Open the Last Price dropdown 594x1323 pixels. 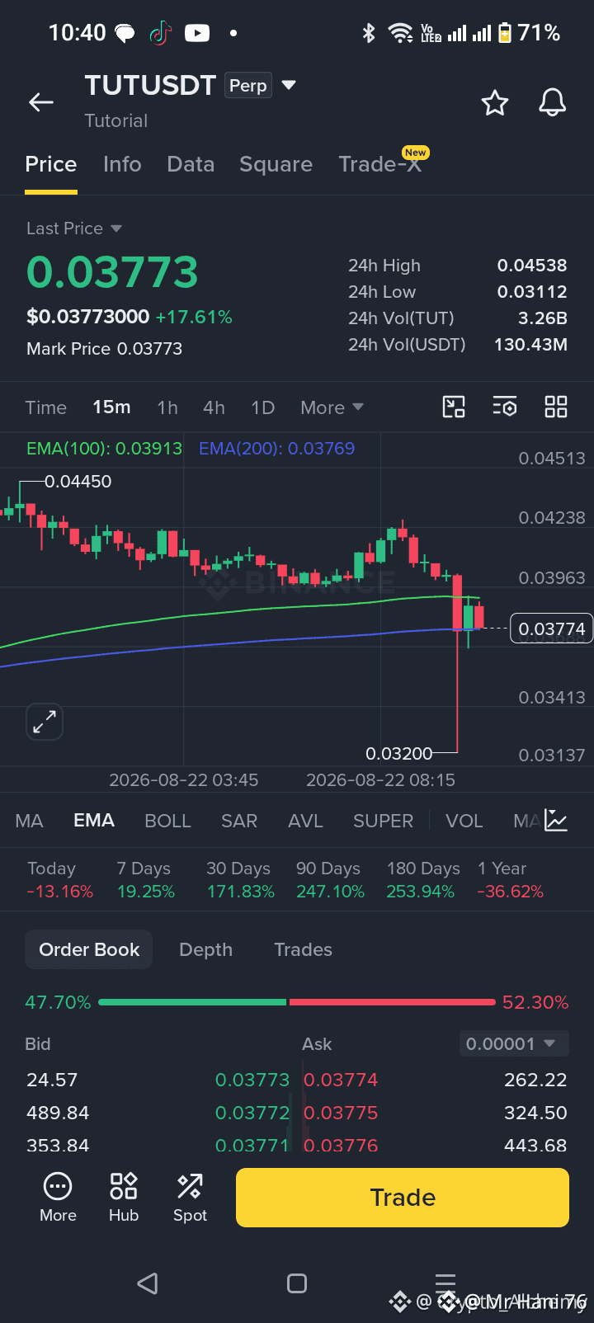coord(74,228)
